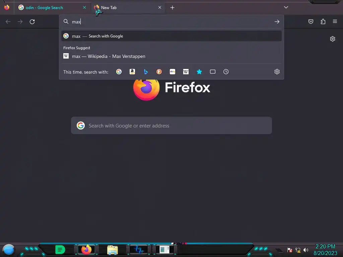Expand the list all tabs chevron
The image size is (343, 257).
[286, 7]
